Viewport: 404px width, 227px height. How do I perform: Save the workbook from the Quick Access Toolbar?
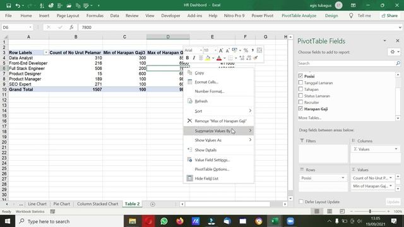coord(8,6)
